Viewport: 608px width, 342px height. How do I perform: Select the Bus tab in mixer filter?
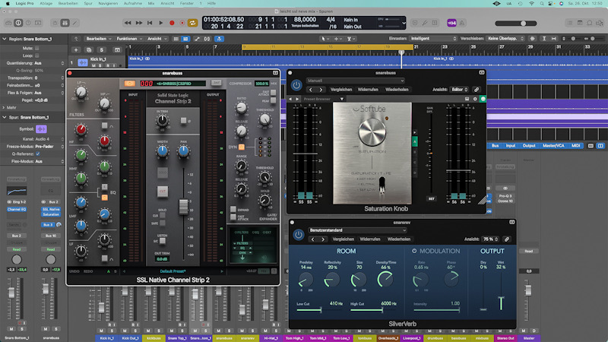tap(496, 146)
